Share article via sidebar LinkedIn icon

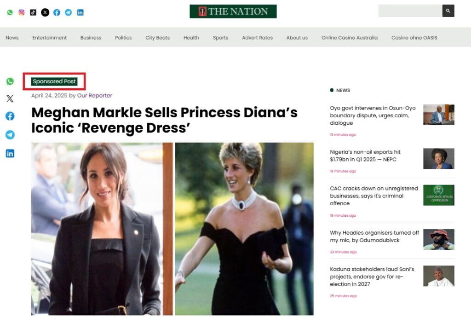pos(10,153)
